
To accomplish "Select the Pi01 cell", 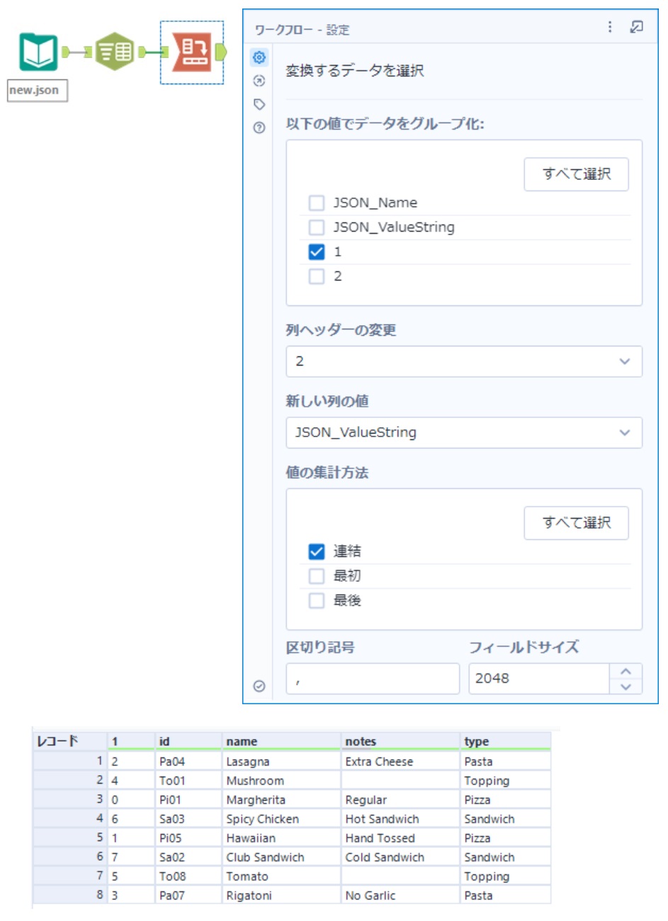I will (x=188, y=800).
